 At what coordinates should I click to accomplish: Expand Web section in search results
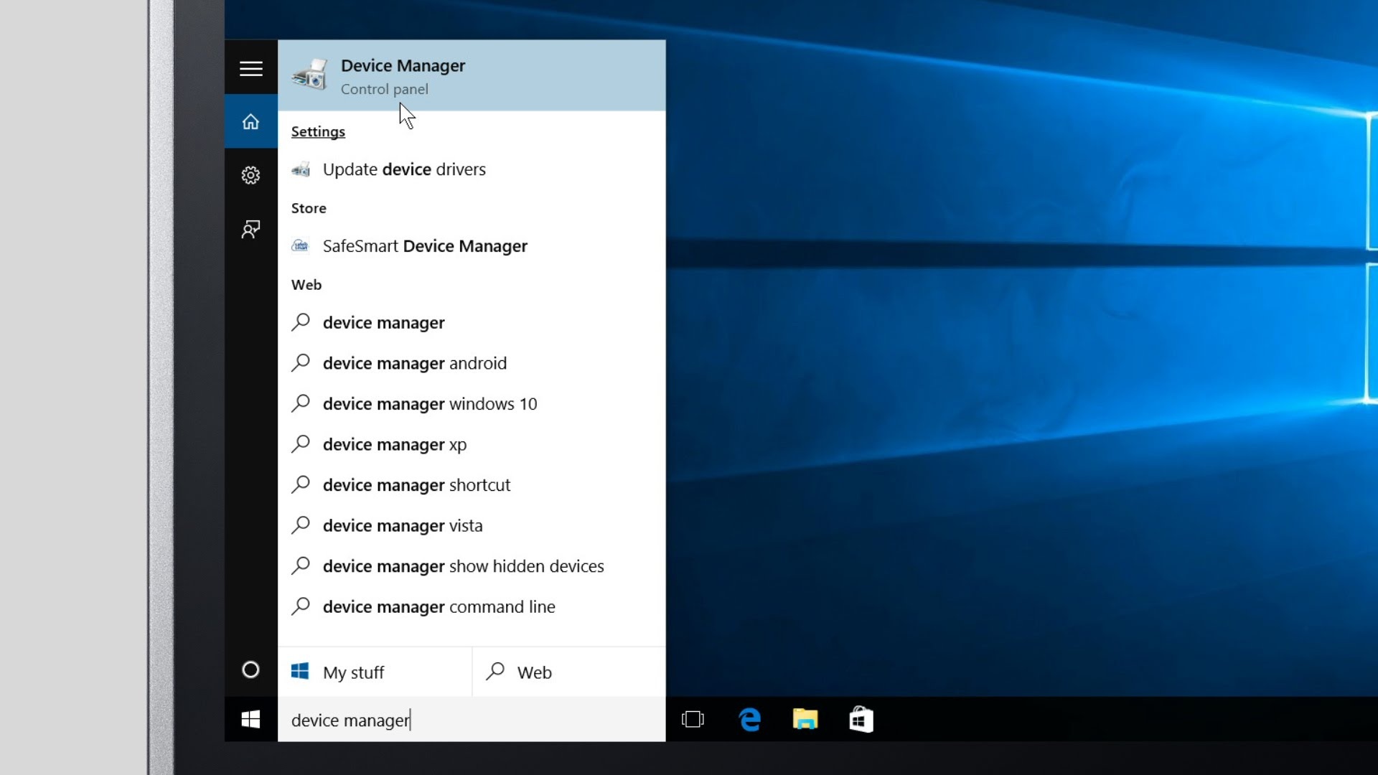coord(305,284)
